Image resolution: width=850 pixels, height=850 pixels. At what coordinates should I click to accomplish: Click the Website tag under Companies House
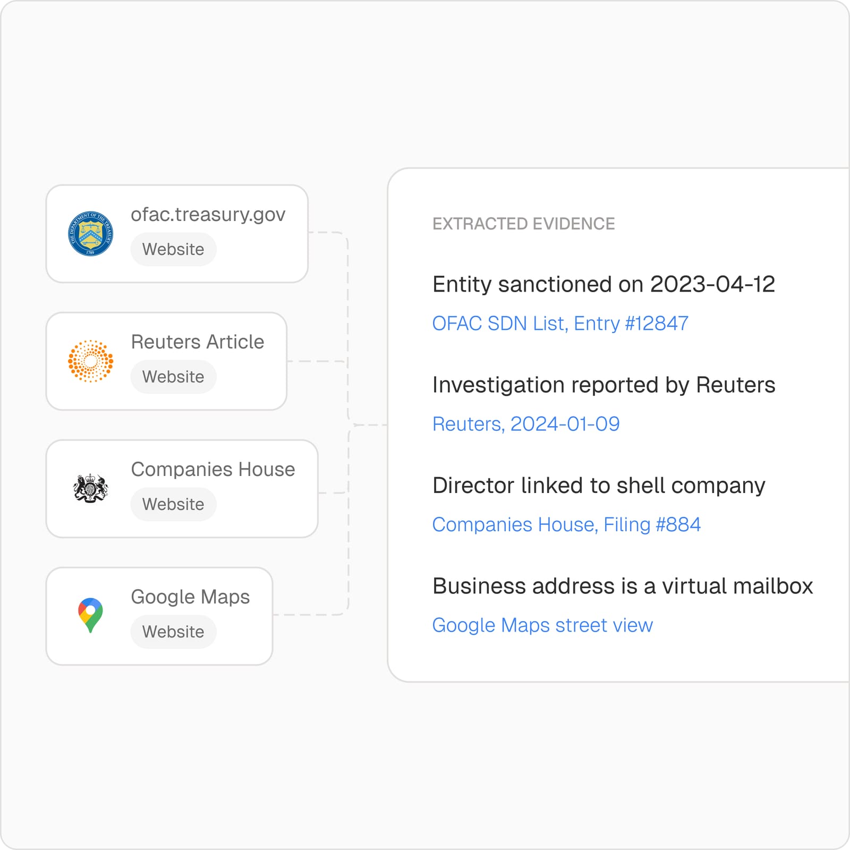pos(173,504)
